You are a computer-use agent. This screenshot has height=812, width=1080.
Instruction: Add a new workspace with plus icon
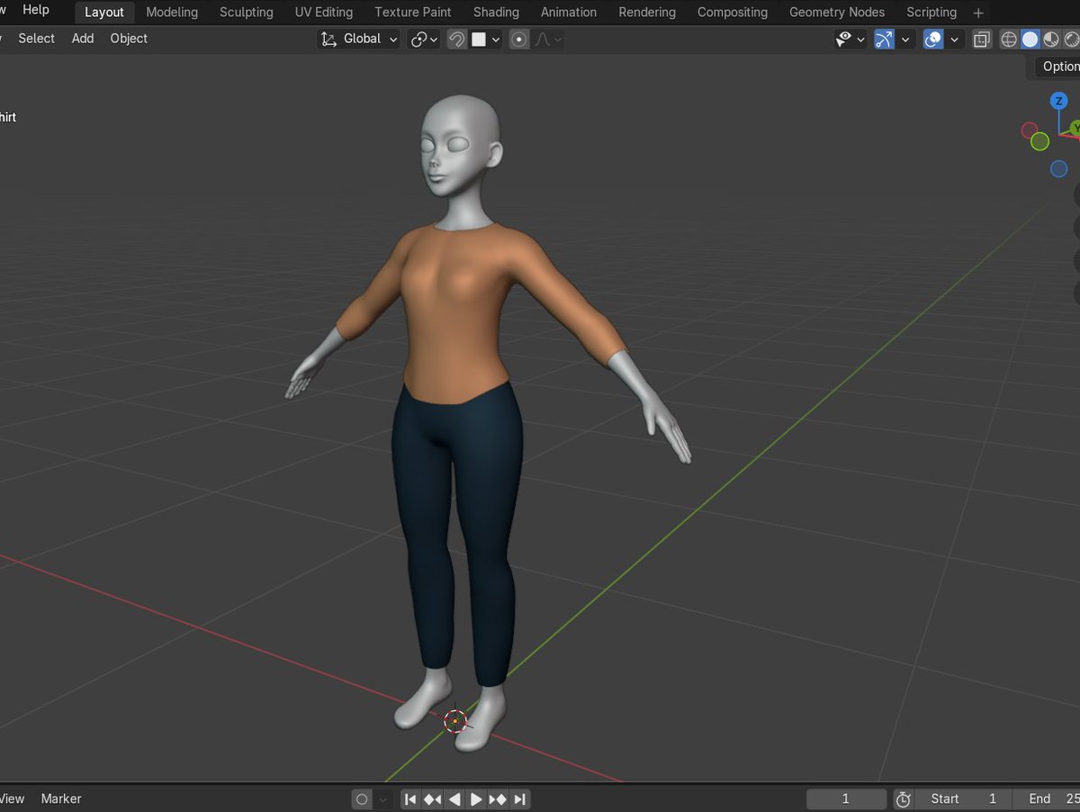point(978,13)
